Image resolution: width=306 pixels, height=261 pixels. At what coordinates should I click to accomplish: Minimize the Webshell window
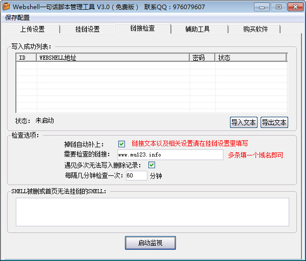pos(262,7)
